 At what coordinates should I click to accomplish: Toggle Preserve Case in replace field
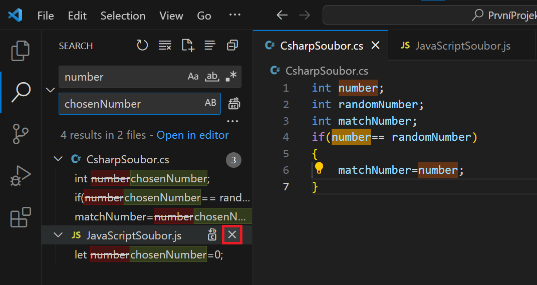[210, 103]
